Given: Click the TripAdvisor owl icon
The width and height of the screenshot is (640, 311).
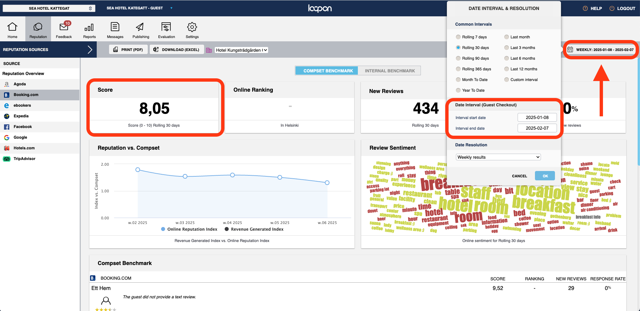Looking at the screenshot, I should 7,159.
